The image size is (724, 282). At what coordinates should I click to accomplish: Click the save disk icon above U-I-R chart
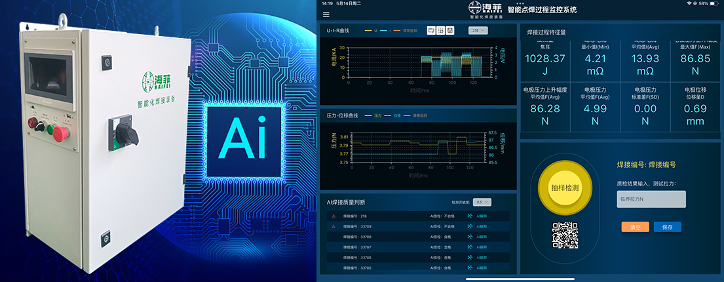click(x=451, y=30)
